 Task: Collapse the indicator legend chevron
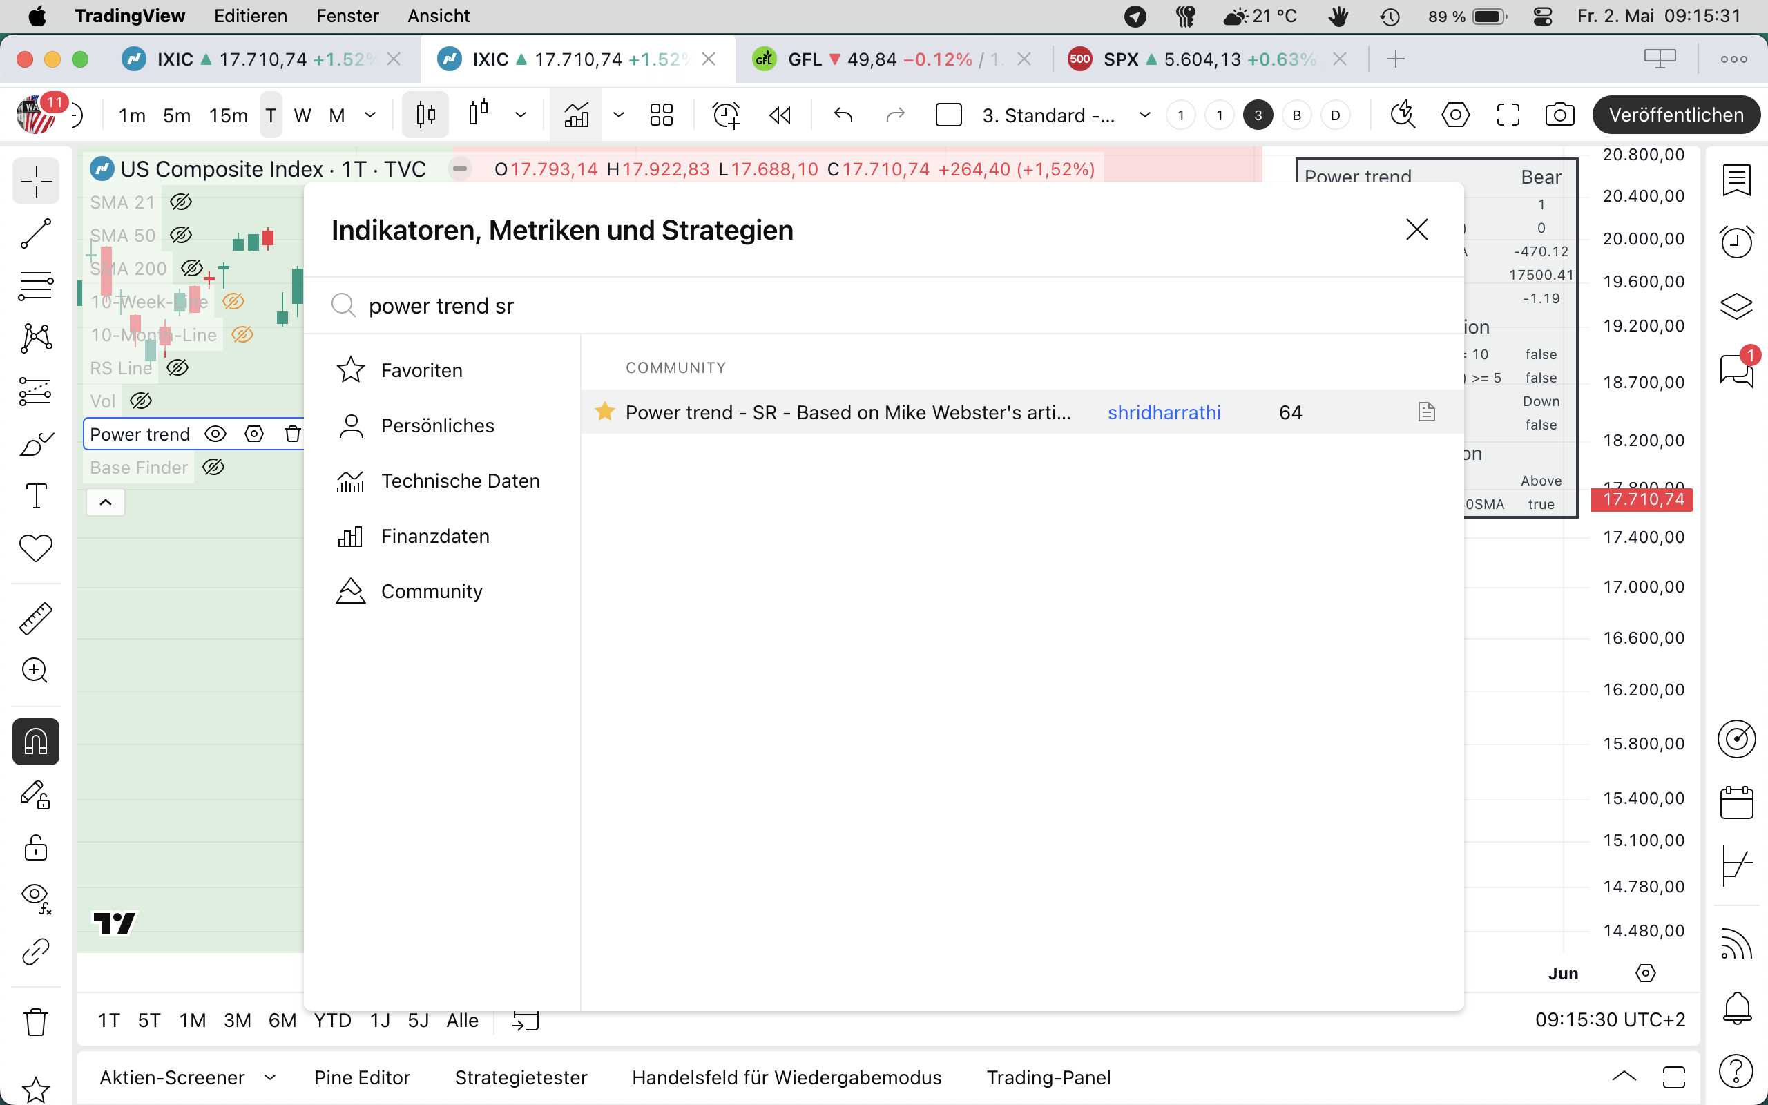pyautogui.click(x=105, y=502)
